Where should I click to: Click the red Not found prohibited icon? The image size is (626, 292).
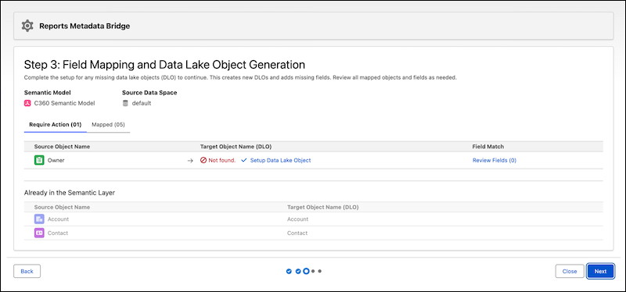coord(203,160)
